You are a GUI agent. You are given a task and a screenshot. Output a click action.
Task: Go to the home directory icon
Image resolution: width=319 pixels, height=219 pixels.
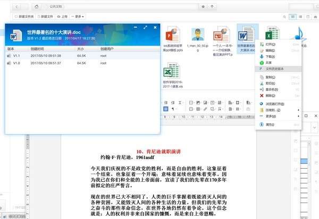pyautogui.click(x=37, y=7)
